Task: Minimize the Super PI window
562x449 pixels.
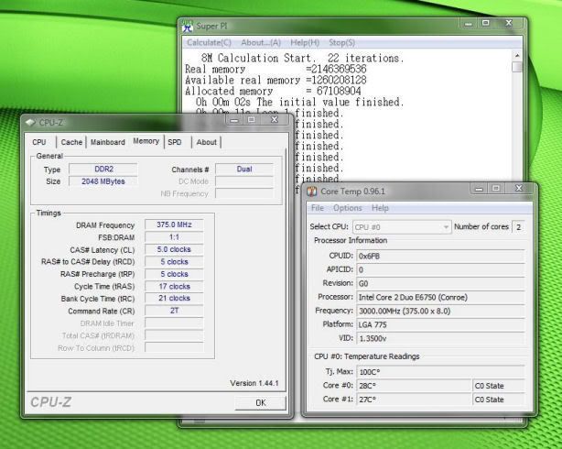Action: pos(468,24)
